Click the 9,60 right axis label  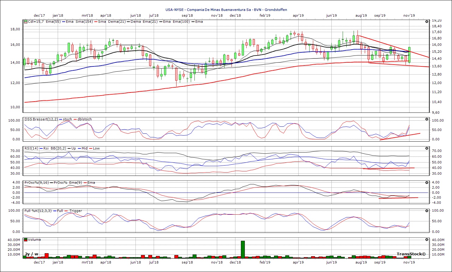pyautogui.click(x=437, y=112)
